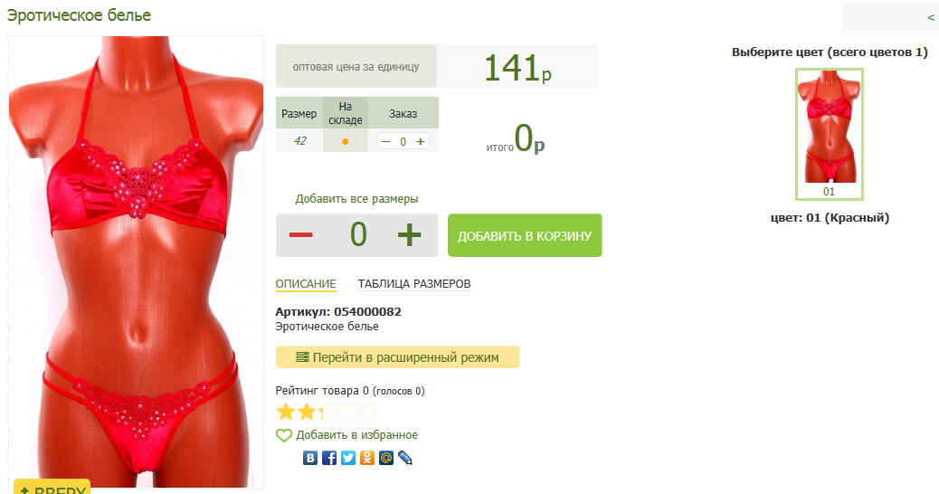Image resolution: width=939 pixels, height=494 pixels.
Task: Click the arrow button in top right corner
Action: [930, 17]
